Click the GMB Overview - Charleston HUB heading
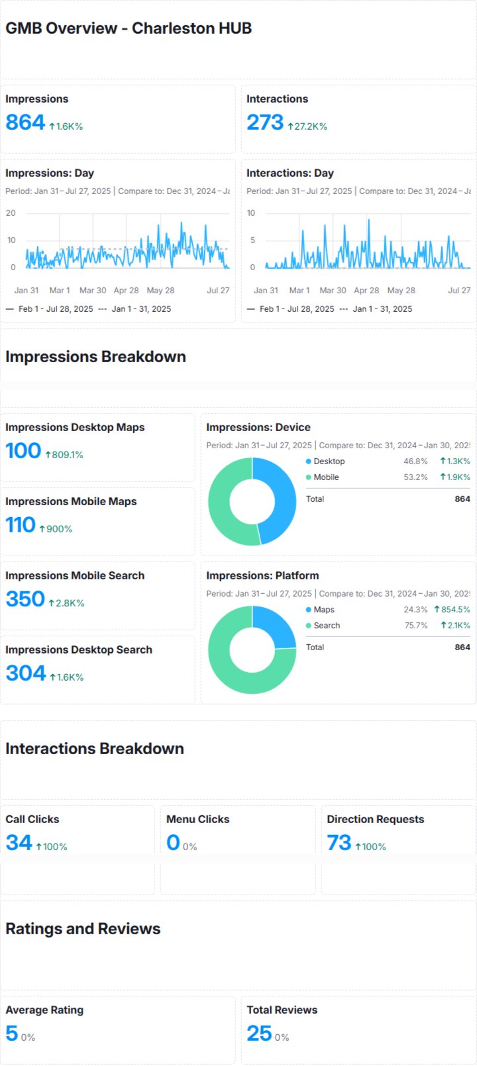Viewport: 477px width, 1066px height. (x=129, y=28)
